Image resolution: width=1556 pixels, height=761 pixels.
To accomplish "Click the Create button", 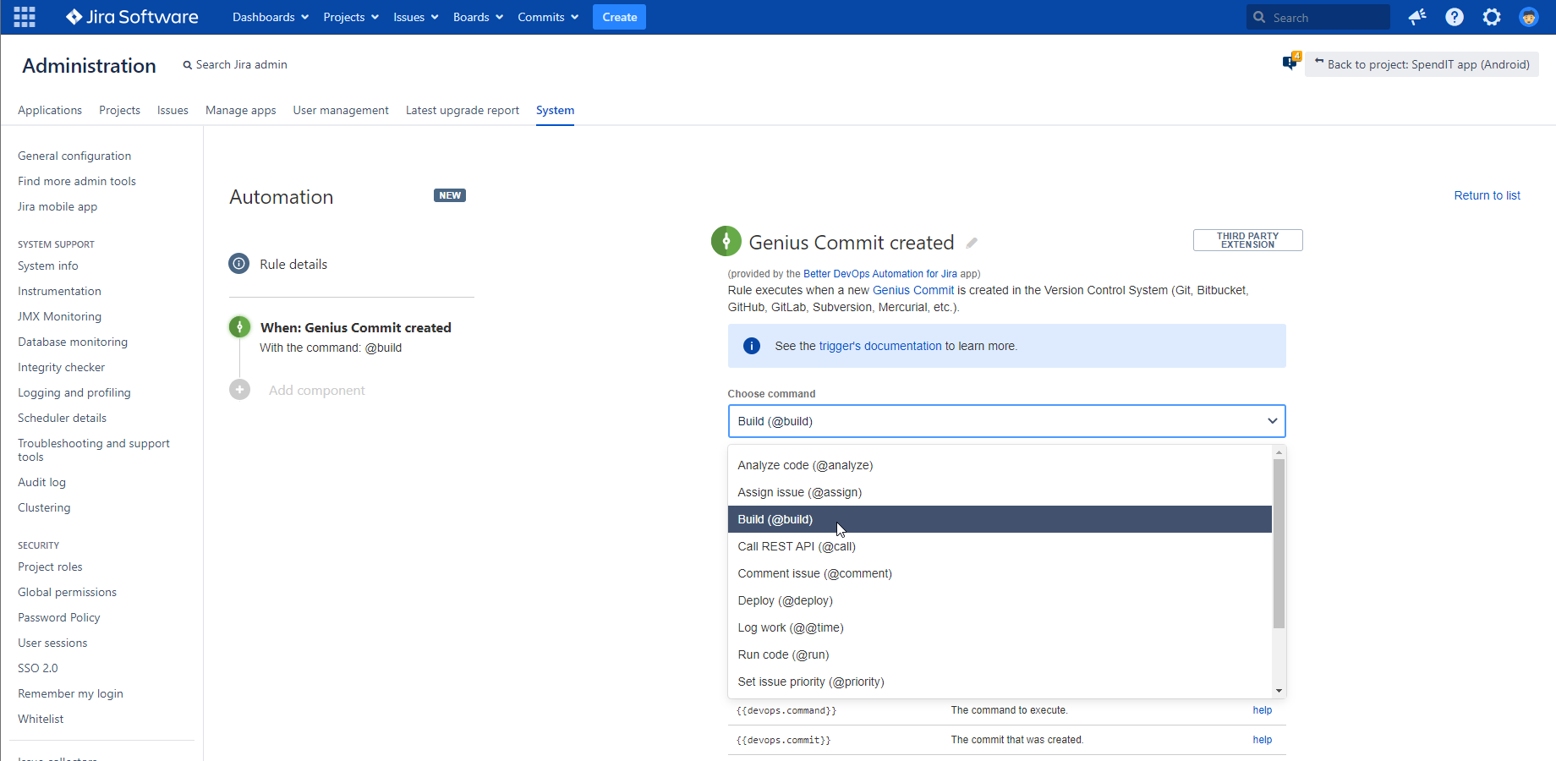I will coord(620,17).
